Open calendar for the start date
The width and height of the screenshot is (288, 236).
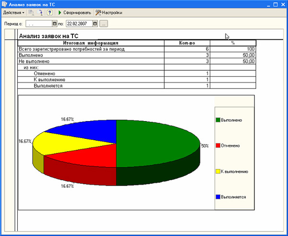[55, 23]
